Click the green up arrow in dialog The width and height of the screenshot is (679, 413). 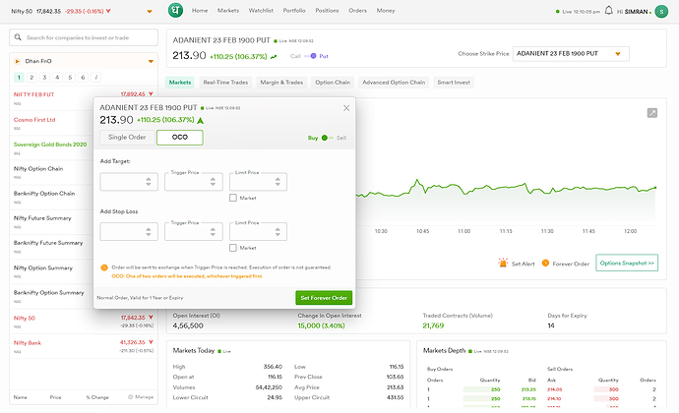click(x=200, y=120)
